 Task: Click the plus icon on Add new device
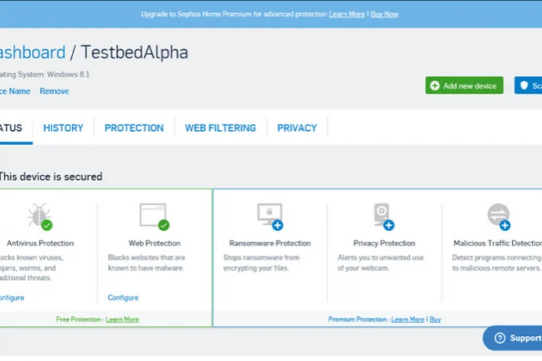click(435, 85)
